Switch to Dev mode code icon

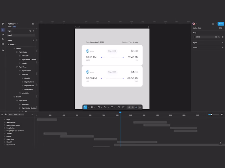point(139,108)
